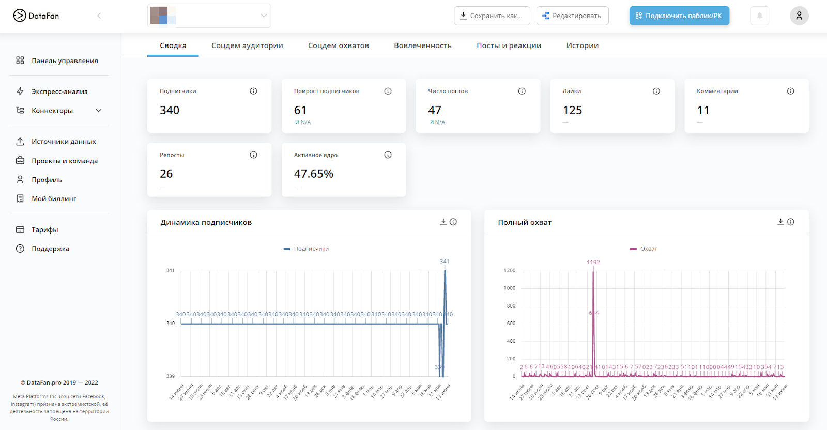Click the Подключить паблик/РК button
The height and width of the screenshot is (430, 827).
679,16
